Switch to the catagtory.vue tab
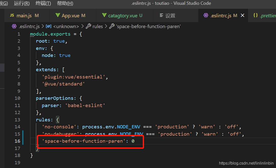Image resolution: width=276 pixels, height=168 pixels. 125,16
